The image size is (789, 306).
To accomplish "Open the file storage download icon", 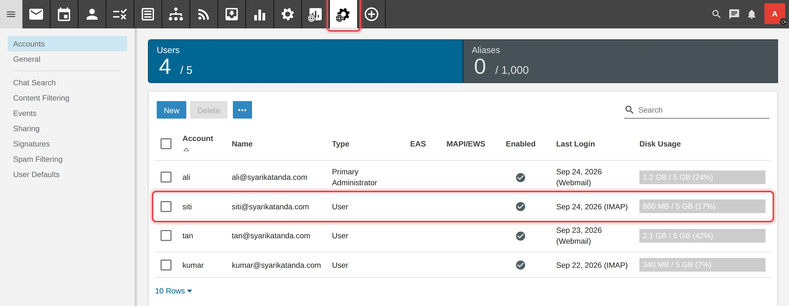I will tap(231, 14).
